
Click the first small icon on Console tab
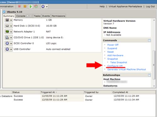click(x=27, y=16)
